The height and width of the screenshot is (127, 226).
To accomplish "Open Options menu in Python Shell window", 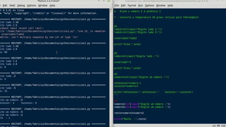I will pos(31,6).
